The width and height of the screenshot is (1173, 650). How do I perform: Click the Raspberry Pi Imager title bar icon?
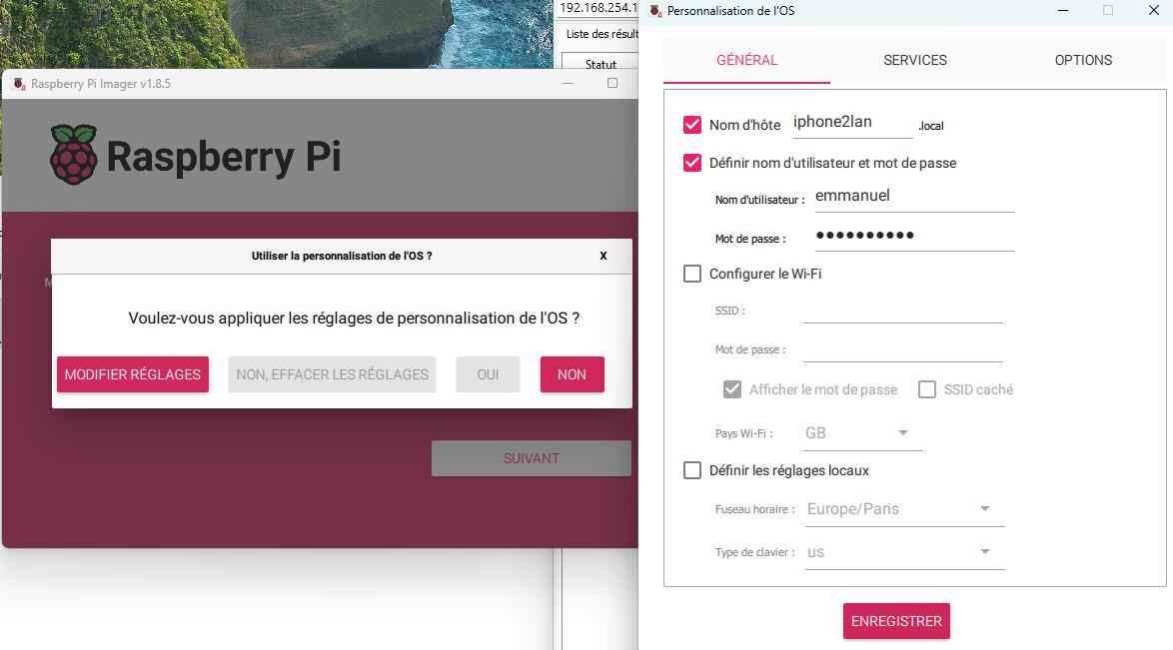point(19,83)
